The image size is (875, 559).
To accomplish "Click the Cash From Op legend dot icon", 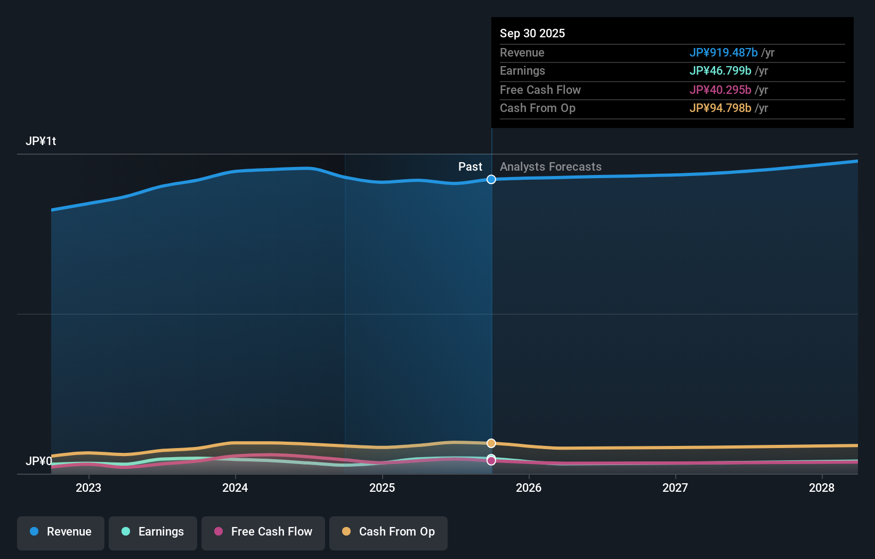I will (x=346, y=532).
